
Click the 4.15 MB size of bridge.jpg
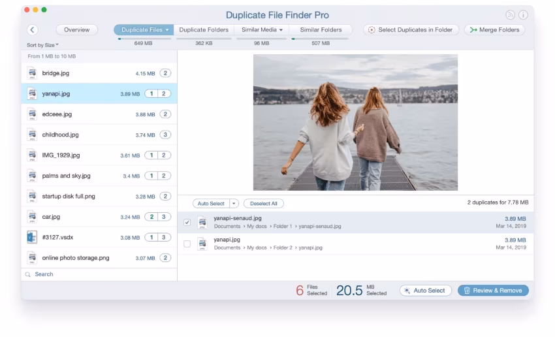coord(145,74)
